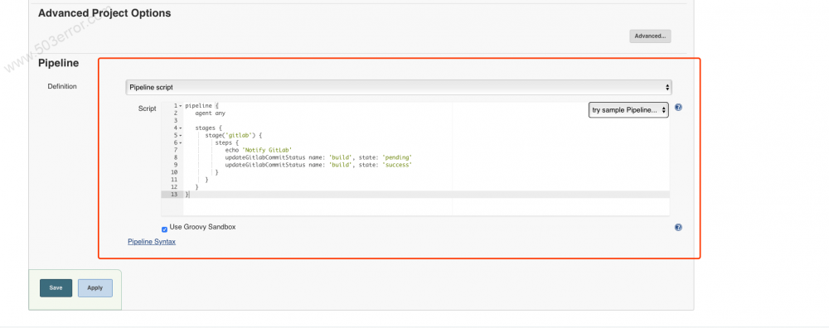
Task: Collapse the stages block on line 4
Action: point(181,128)
